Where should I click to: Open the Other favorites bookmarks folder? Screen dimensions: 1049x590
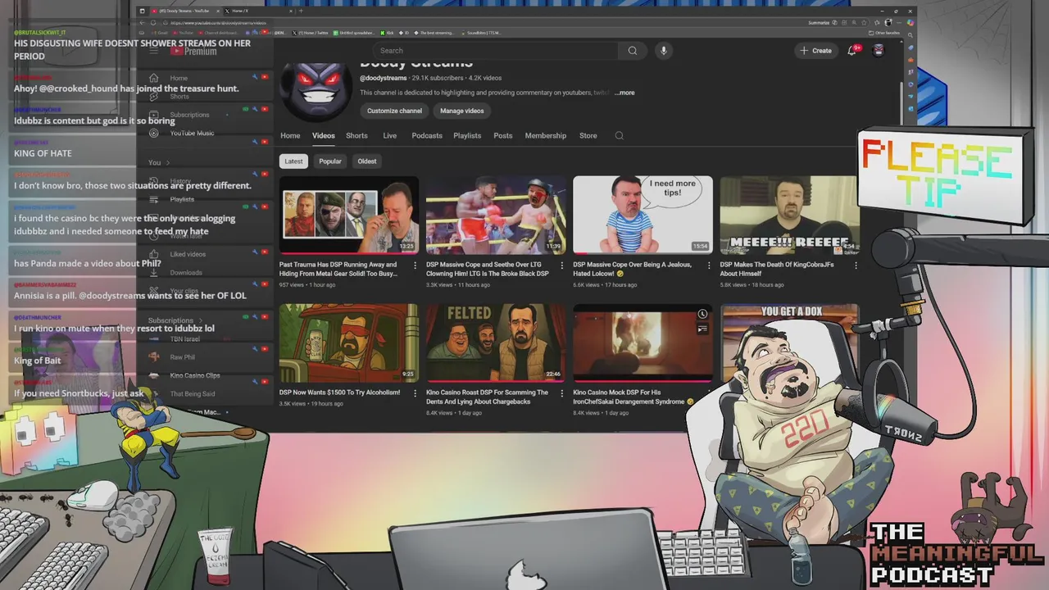pyautogui.click(x=884, y=33)
